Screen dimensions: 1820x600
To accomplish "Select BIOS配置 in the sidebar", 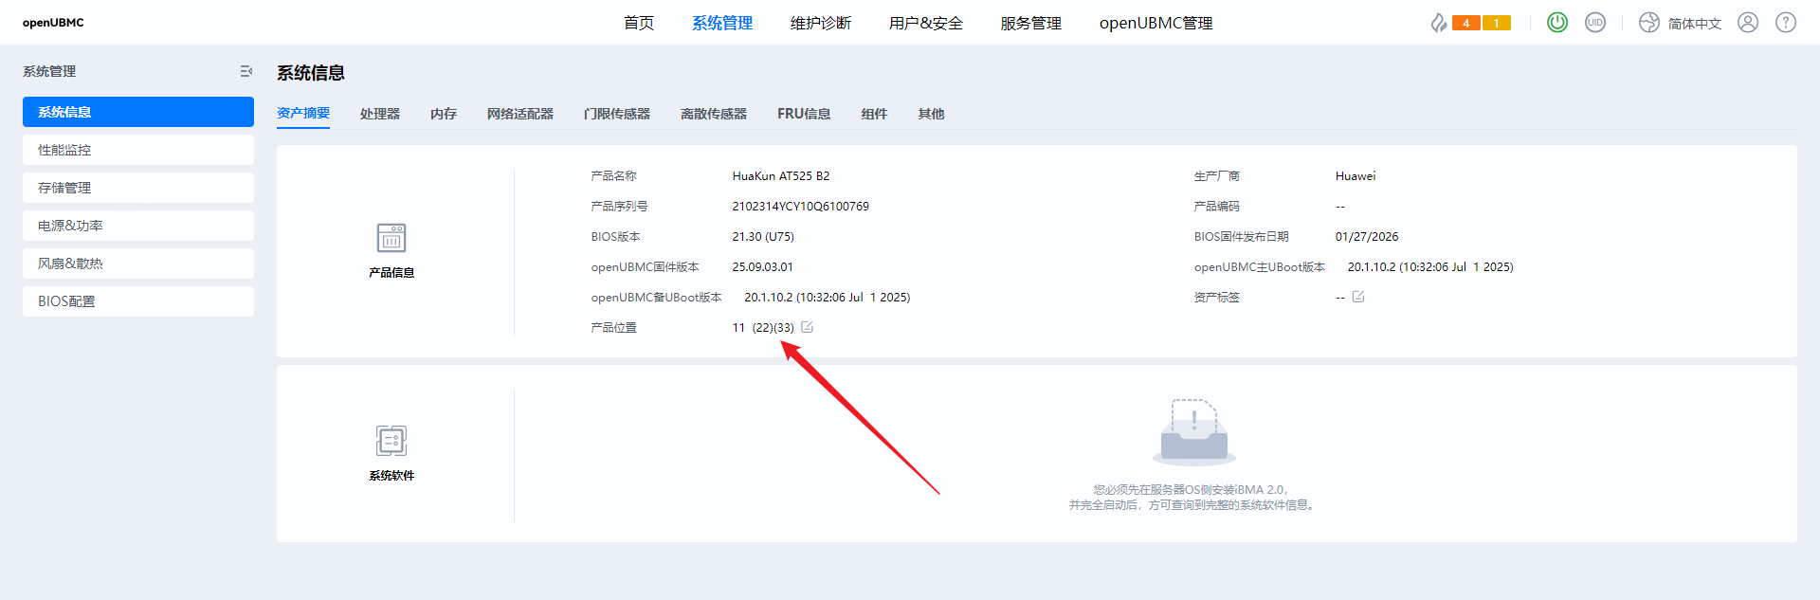I will (x=138, y=301).
